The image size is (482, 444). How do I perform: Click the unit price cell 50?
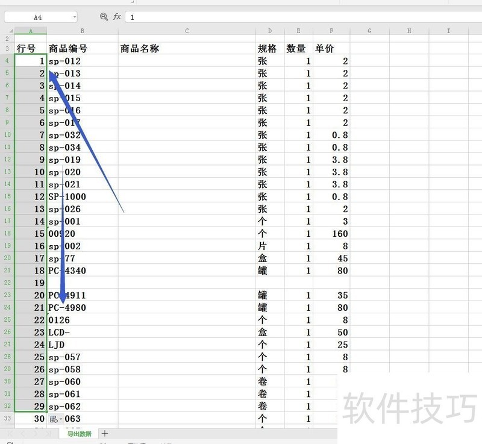click(x=331, y=332)
